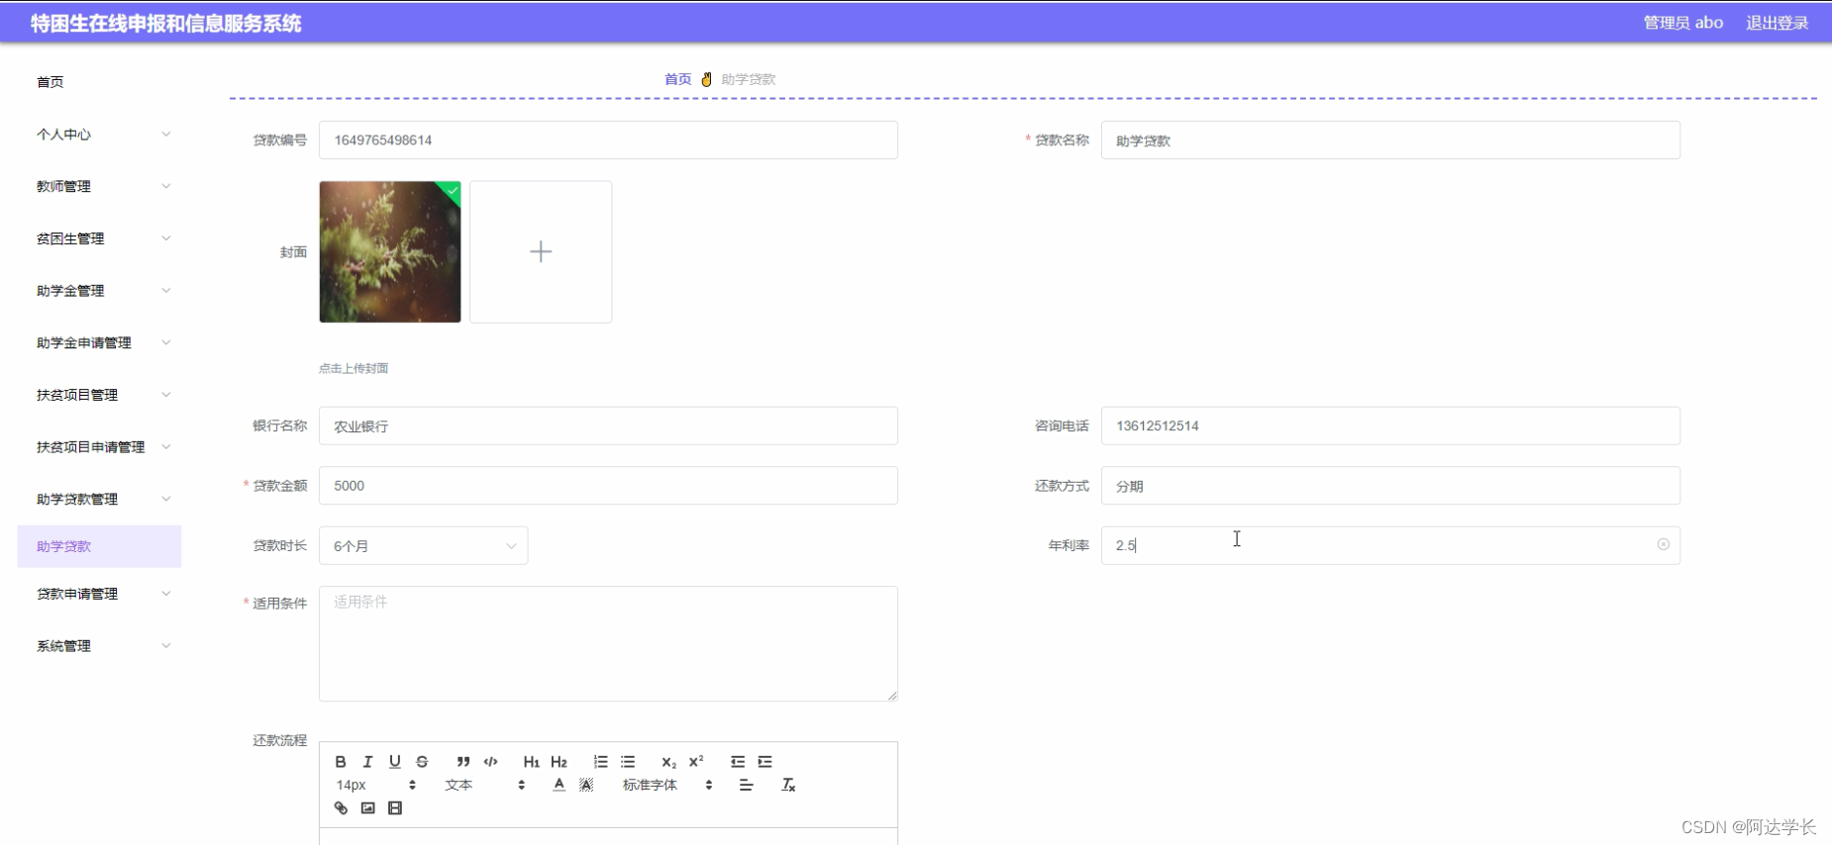Insert a blockquote with the quote icon
The width and height of the screenshot is (1832, 845).
pos(462,762)
